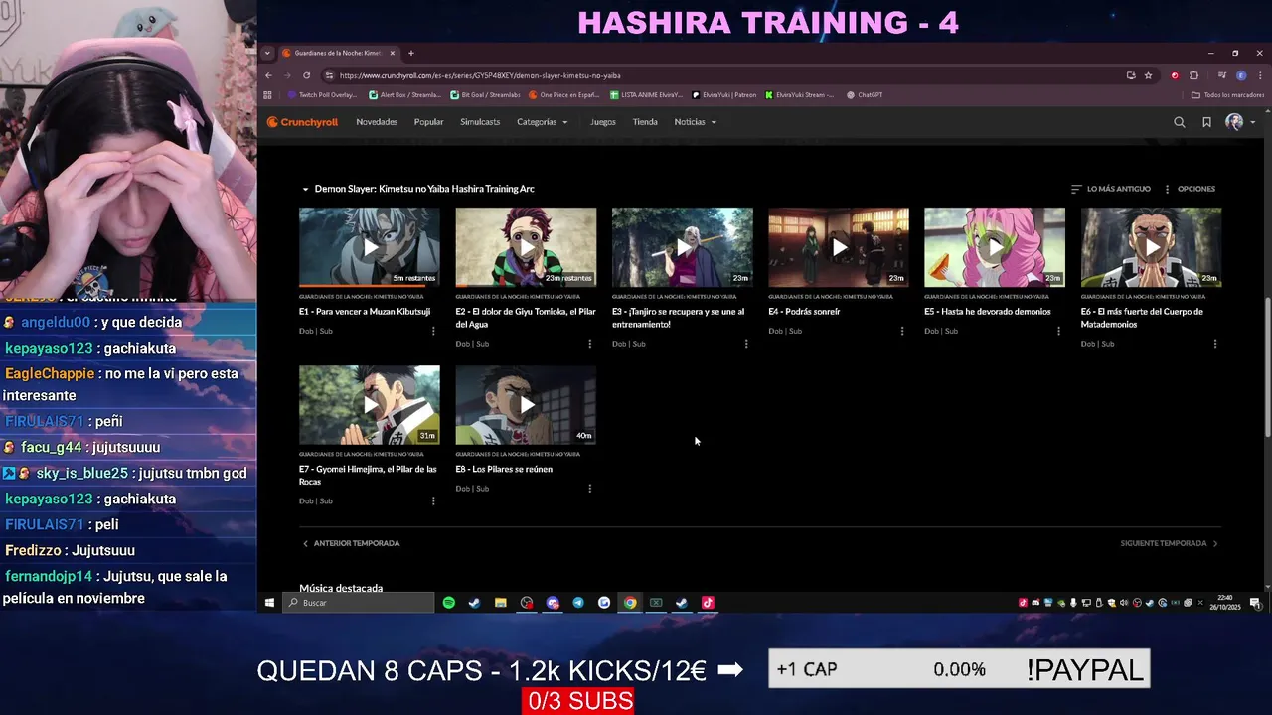The width and height of the screenshot is (1272, 715).
Task: Open the bookmarks apps grid icon
Action: [267, 95]
